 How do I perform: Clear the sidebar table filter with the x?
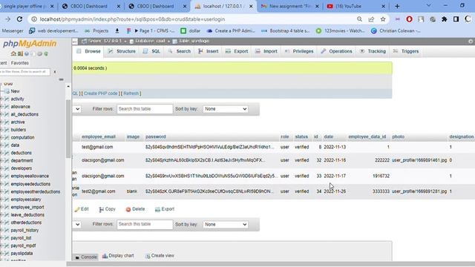point(55,72)
